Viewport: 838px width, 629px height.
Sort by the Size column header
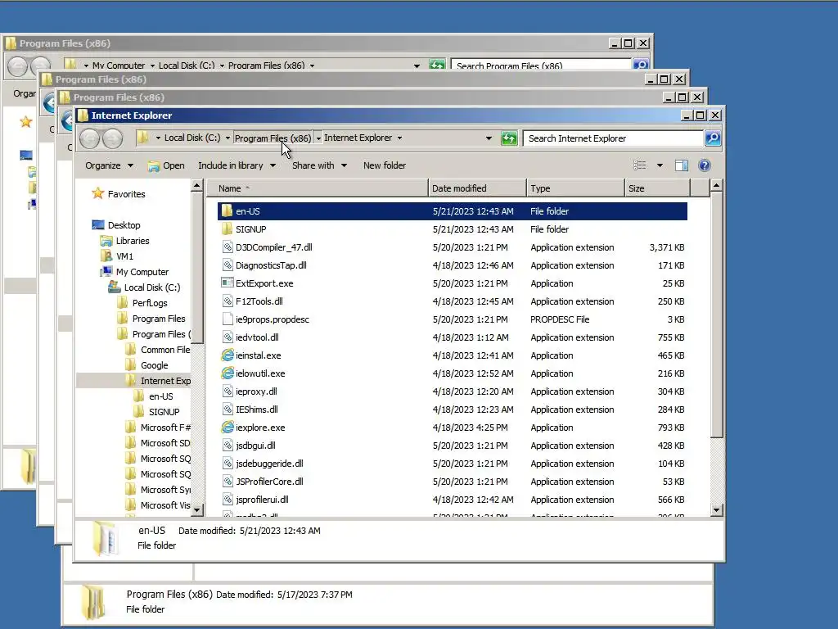(x=657, y=188)
